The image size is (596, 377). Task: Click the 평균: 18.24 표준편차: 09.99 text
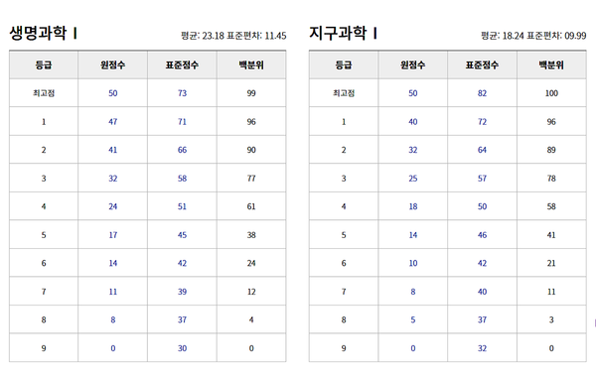click(533, 36)
